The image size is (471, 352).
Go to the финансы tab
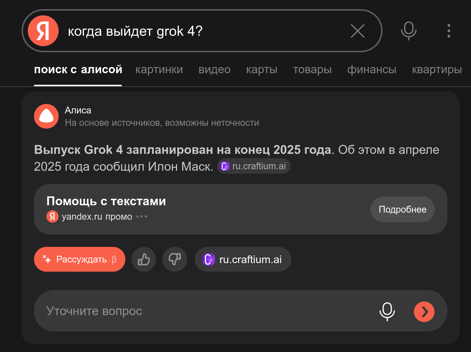point(372,70)
